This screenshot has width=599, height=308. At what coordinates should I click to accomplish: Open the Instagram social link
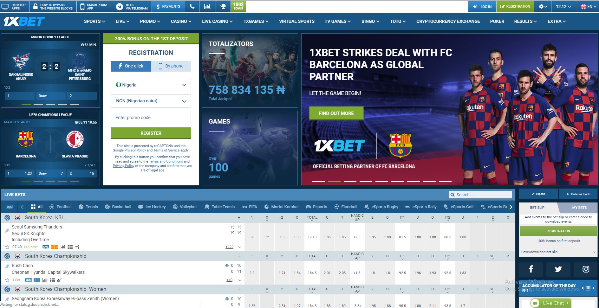click(x=586, y=269)
